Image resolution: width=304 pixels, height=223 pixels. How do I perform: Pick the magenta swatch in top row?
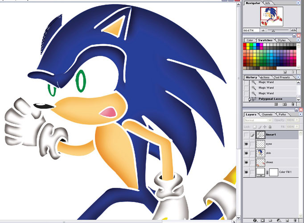[x=261, y=45]
